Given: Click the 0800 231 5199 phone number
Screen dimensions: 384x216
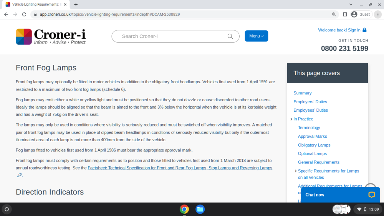Looking at the screenshot, I should [344, 48].
